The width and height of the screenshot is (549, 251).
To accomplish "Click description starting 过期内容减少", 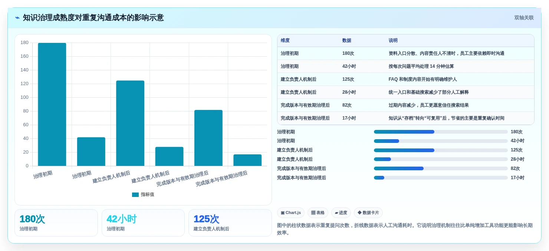I will (x=429, y=105).
